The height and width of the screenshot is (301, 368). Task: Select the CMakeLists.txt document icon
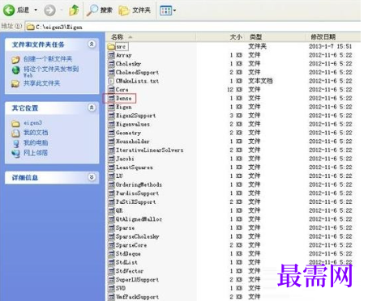(111, 81)
